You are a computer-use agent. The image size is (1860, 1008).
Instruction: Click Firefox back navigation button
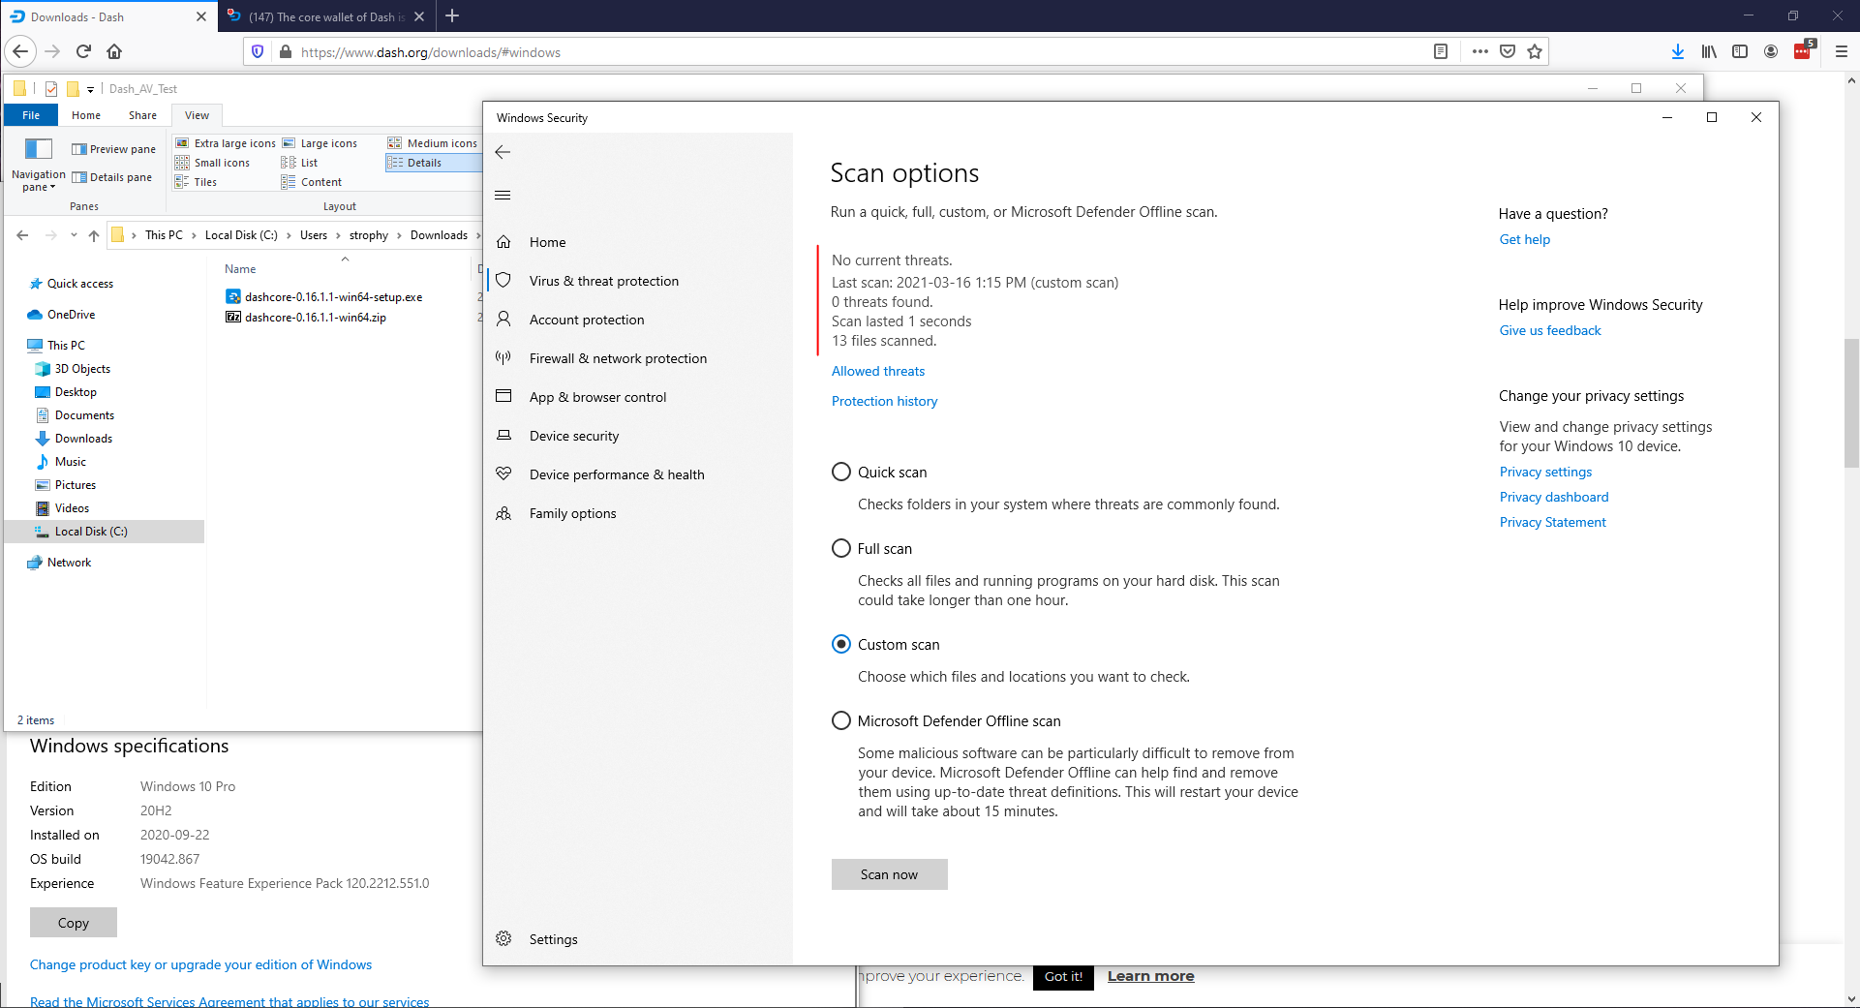21,51
